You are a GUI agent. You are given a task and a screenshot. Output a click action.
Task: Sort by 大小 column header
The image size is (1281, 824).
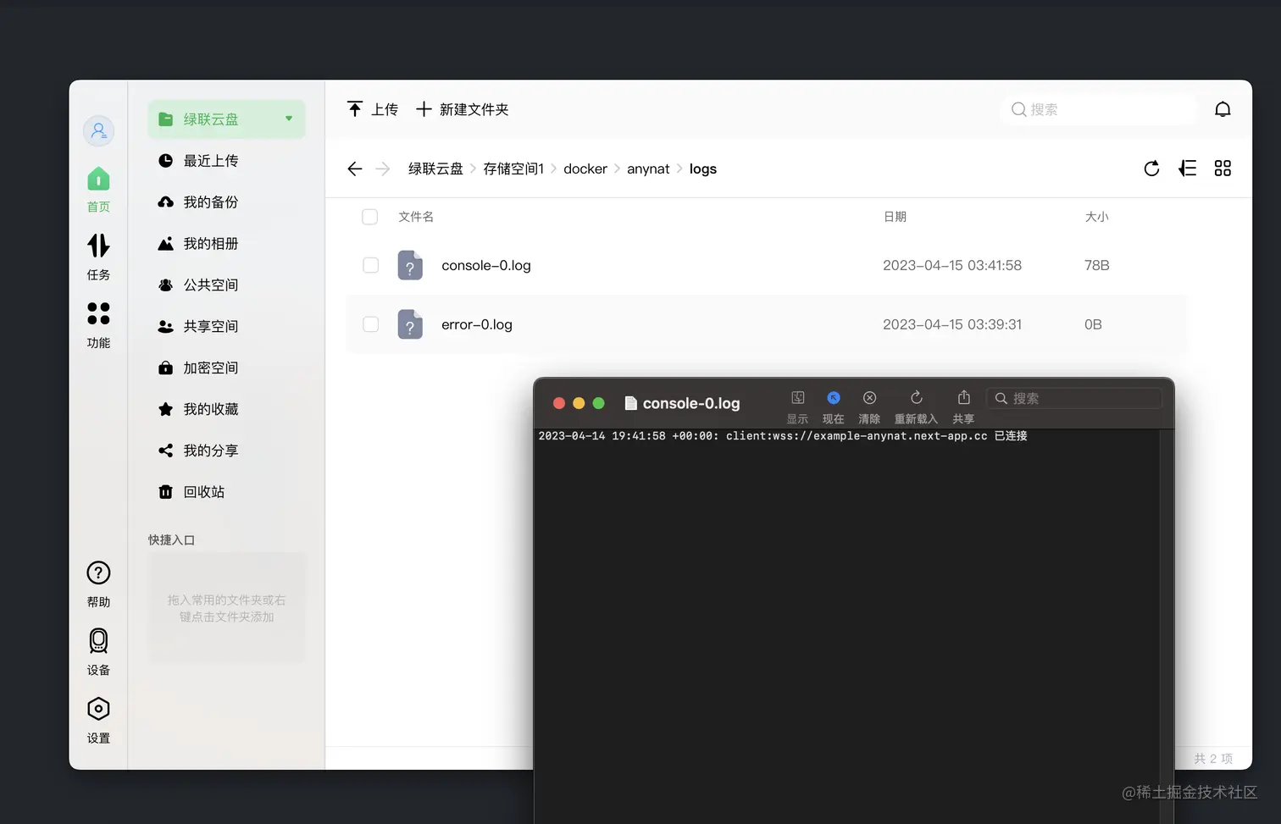pyautogui.click(x=1096, y=217)
